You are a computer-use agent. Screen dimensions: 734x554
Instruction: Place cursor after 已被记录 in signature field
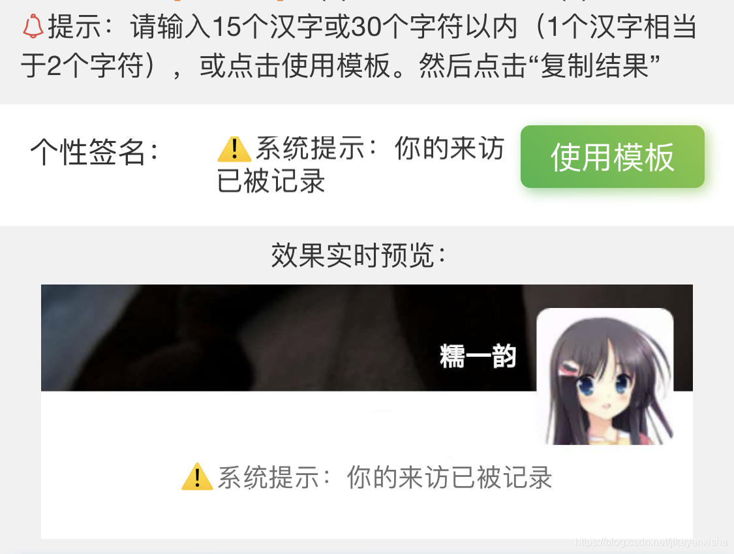tap(326, 181)
